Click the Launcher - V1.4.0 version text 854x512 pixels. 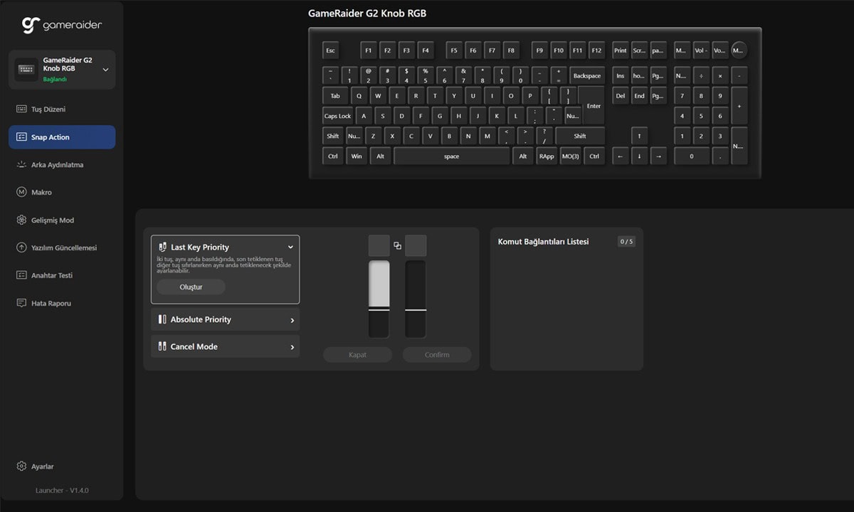[62, 491]
